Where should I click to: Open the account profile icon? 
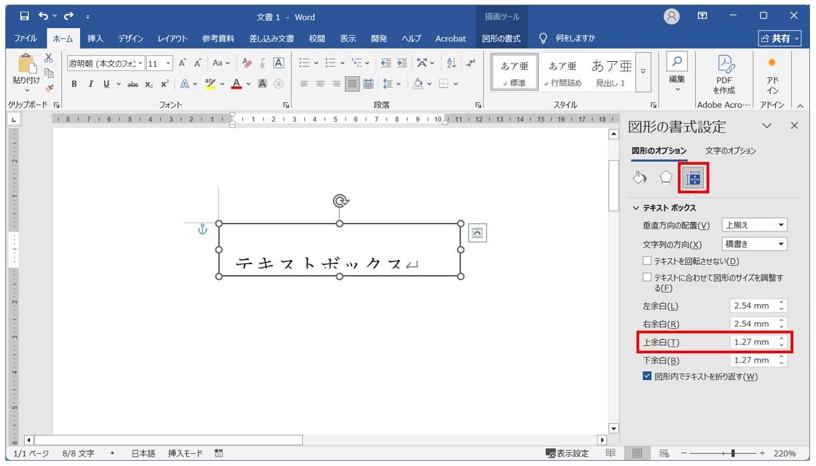[x=672, y=17]
